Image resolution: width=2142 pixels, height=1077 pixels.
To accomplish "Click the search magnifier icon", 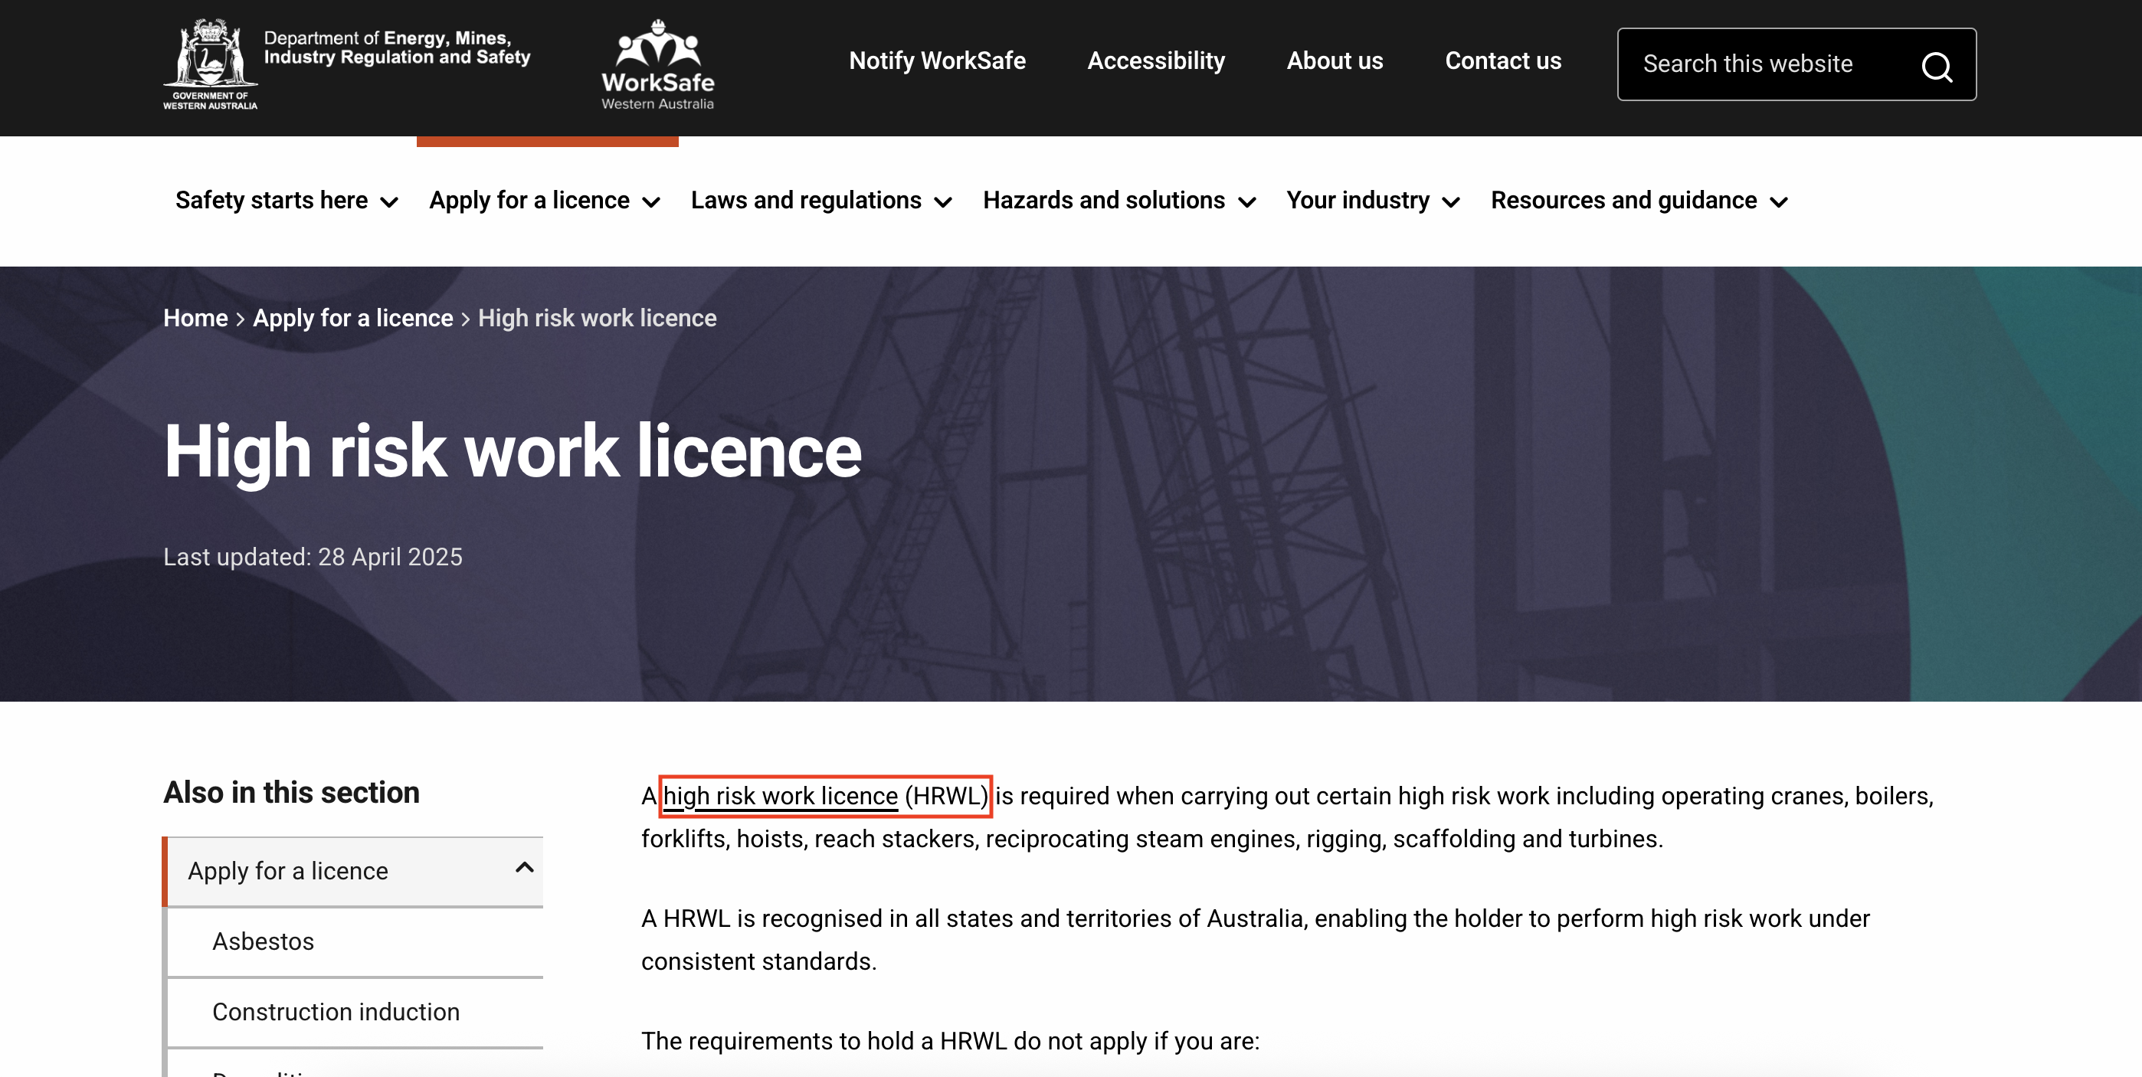I will click(1937, 66).
